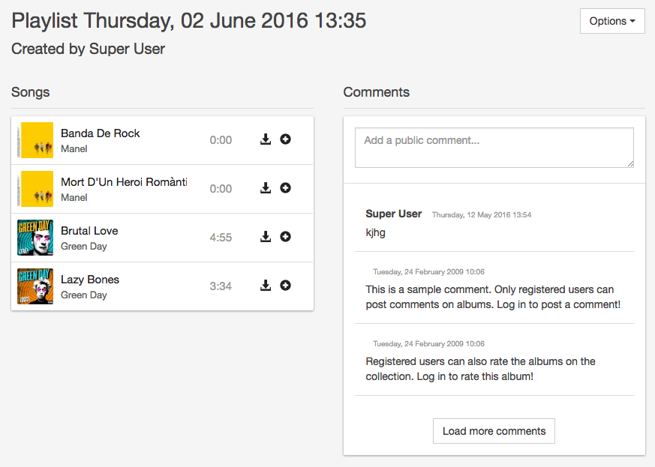Add Brutal Love using plus icon
The height and width of the screenshot is (467, 655).
[x=285, y=237]
